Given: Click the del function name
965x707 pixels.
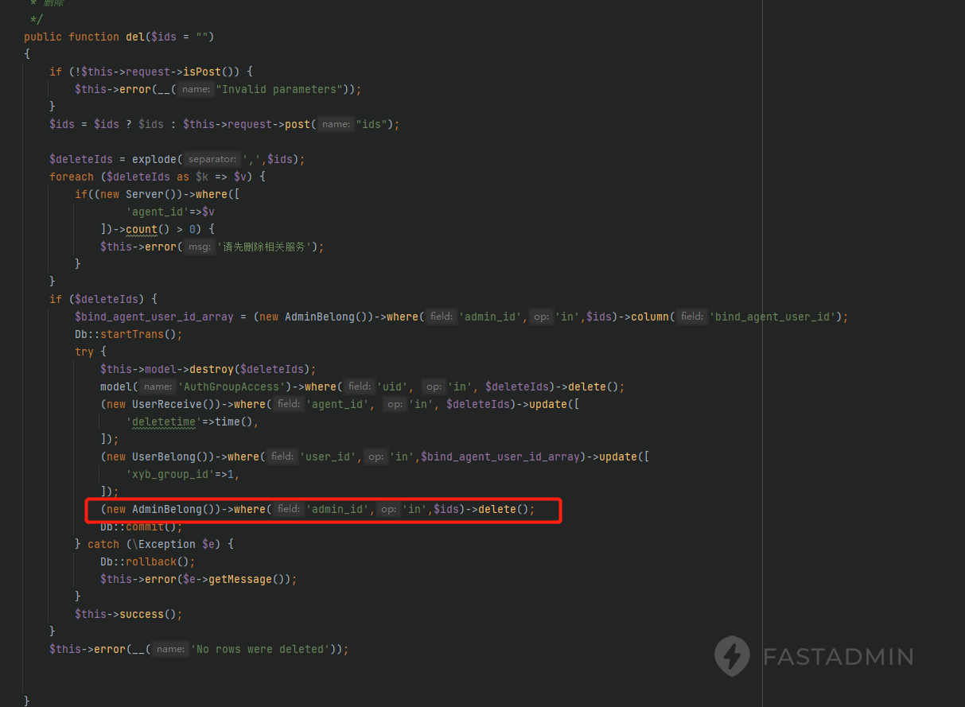Looking at the screenshot, I should coord(135,37).
